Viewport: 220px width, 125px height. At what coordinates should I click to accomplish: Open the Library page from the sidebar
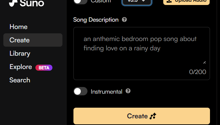(20, 54)
